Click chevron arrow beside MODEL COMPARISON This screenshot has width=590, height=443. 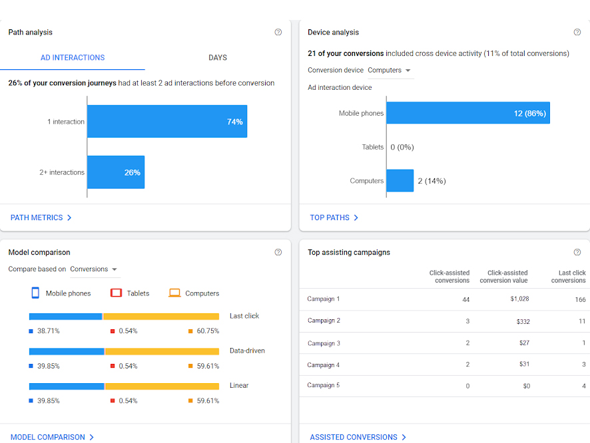(91, 437)
